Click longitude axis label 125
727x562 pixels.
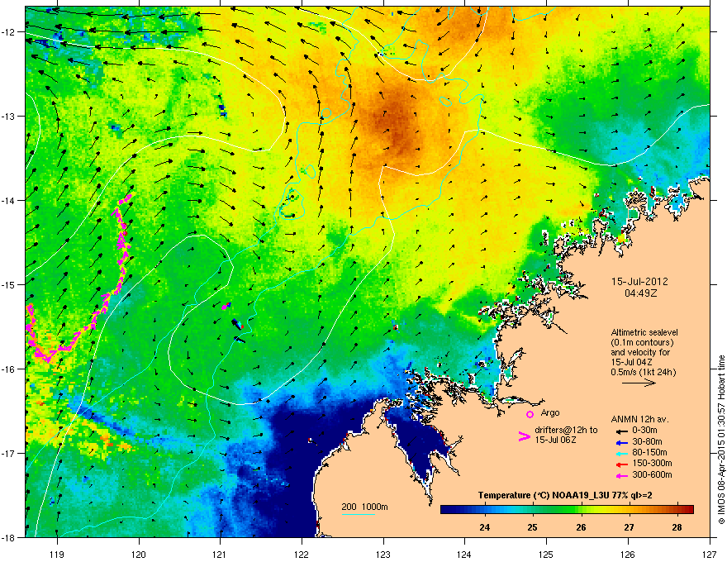click(546, 554)
